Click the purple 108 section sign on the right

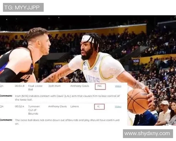coord(136,61)
